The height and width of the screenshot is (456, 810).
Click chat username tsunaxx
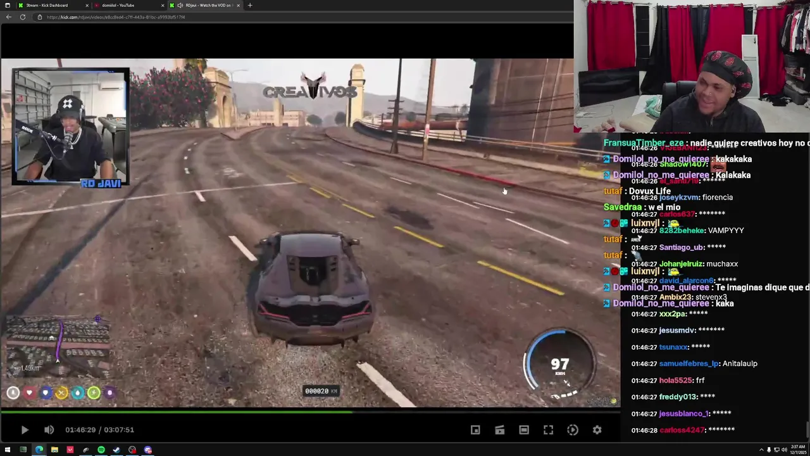point(673,347)
